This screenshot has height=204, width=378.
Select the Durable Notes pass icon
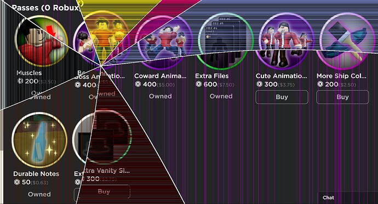(39, 139)
